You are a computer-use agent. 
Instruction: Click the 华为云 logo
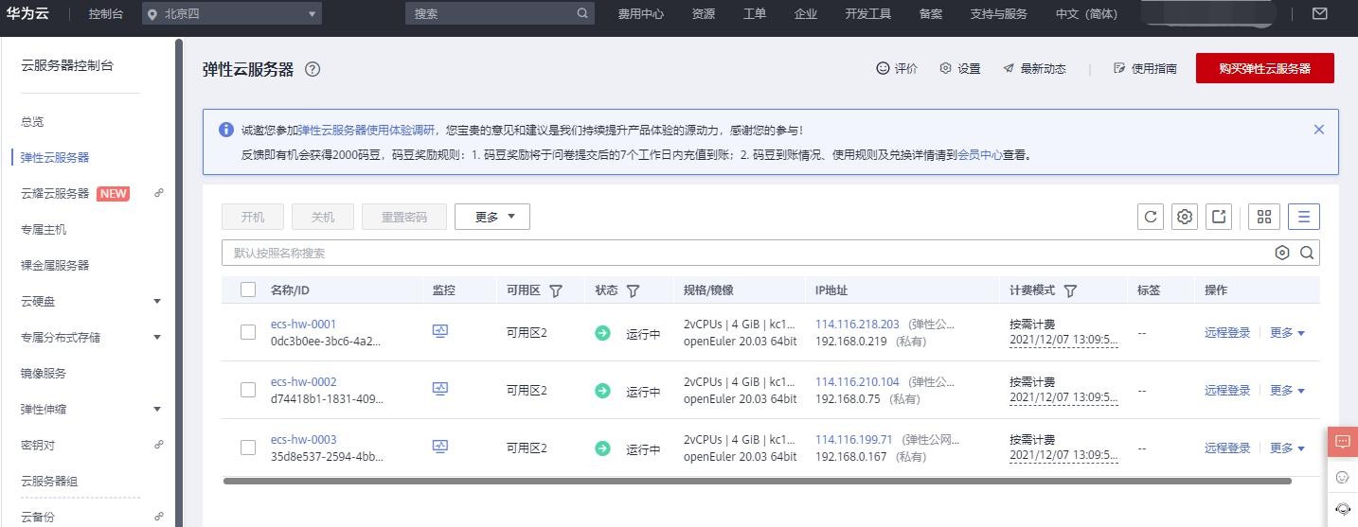point(27,14)
